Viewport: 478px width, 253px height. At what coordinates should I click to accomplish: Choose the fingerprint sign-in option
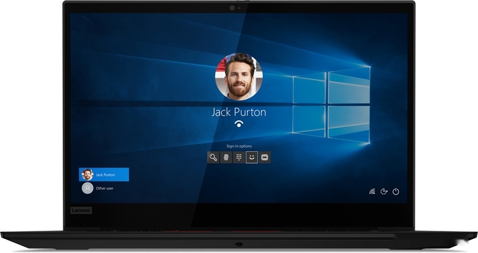(x=226, y=157)
